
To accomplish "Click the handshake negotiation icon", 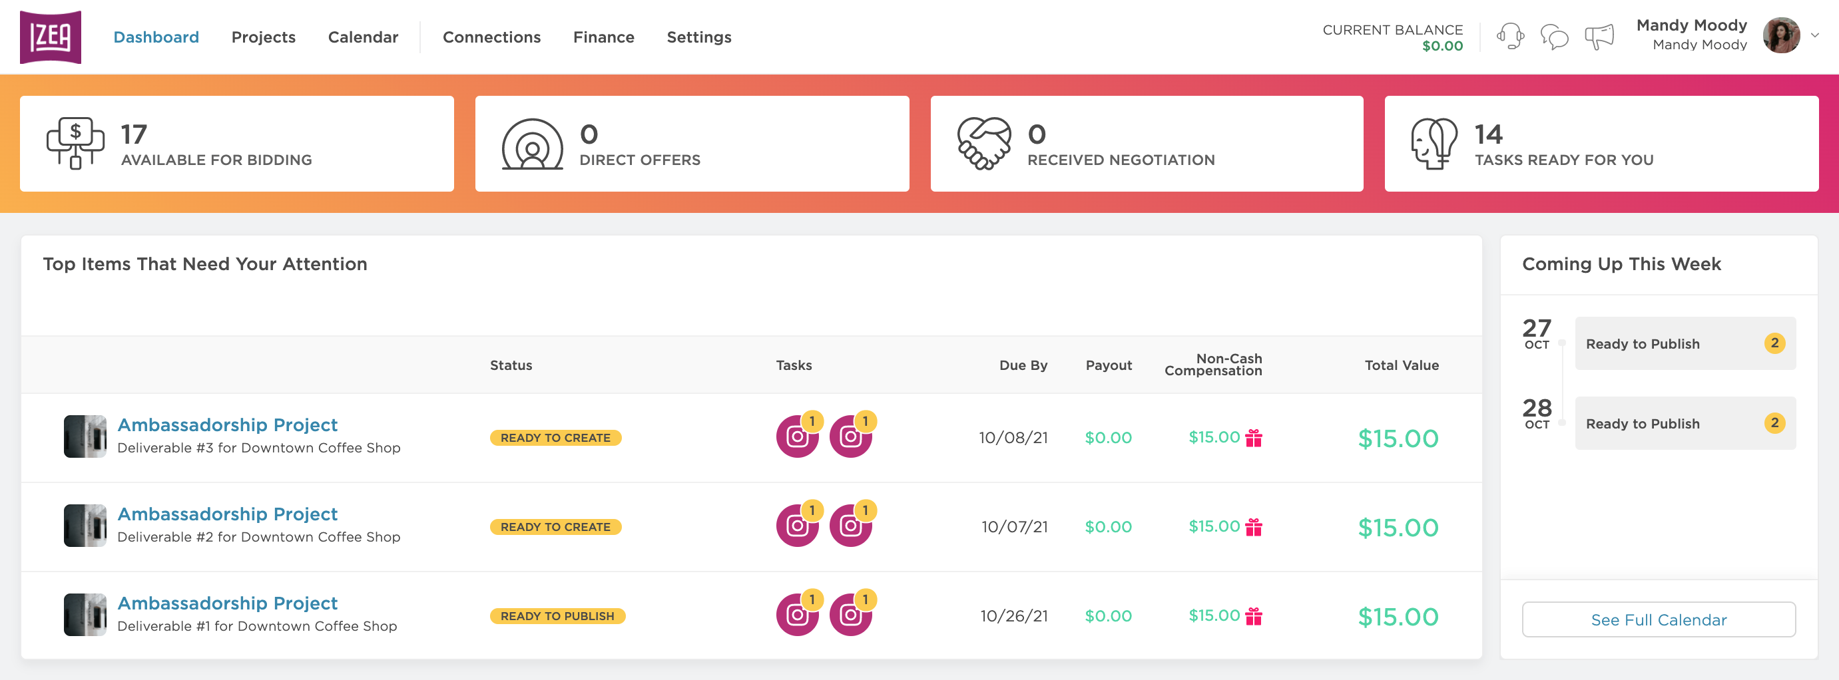I will 983,144.
